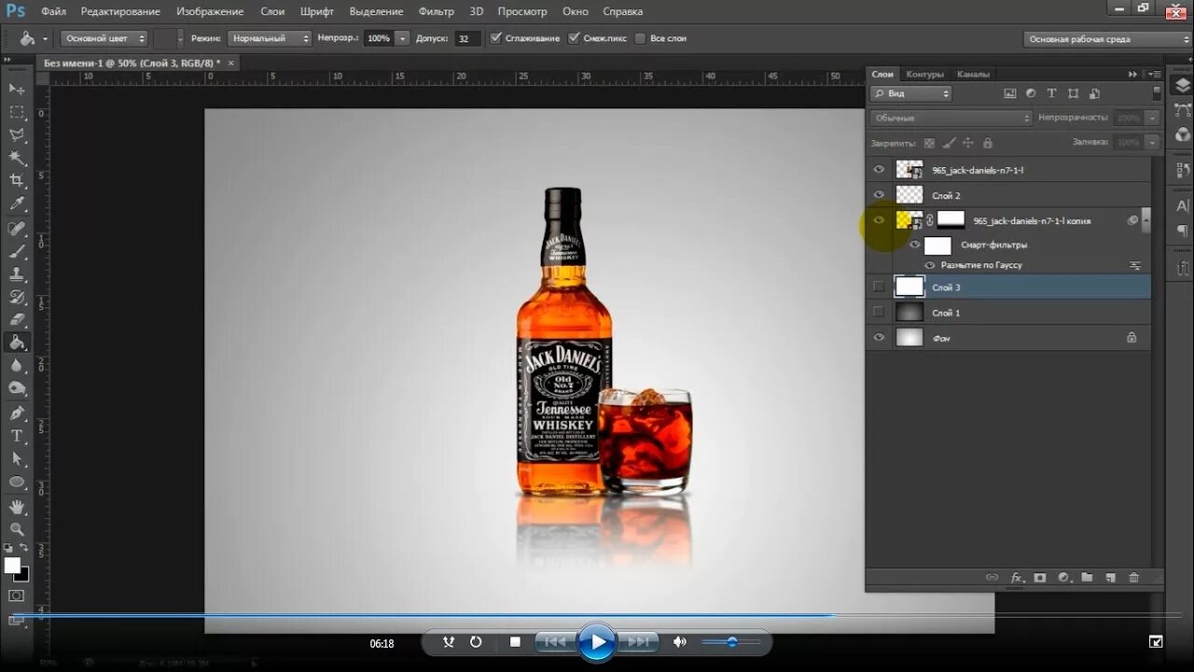Image resolution: width=1194 pixels, height=672 pixels.
Task: Select the Crop tool
Action: tap(17, 180)
